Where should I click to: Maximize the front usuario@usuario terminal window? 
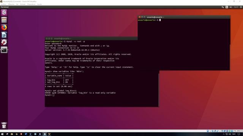click(145, 17)
